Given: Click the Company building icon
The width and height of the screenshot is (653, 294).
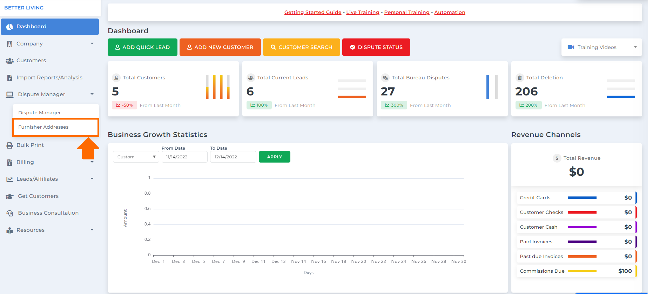Looking at the screenshot, I should (x=10, y=44).
